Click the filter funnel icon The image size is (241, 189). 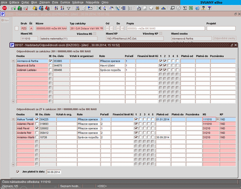coord(69,8)
